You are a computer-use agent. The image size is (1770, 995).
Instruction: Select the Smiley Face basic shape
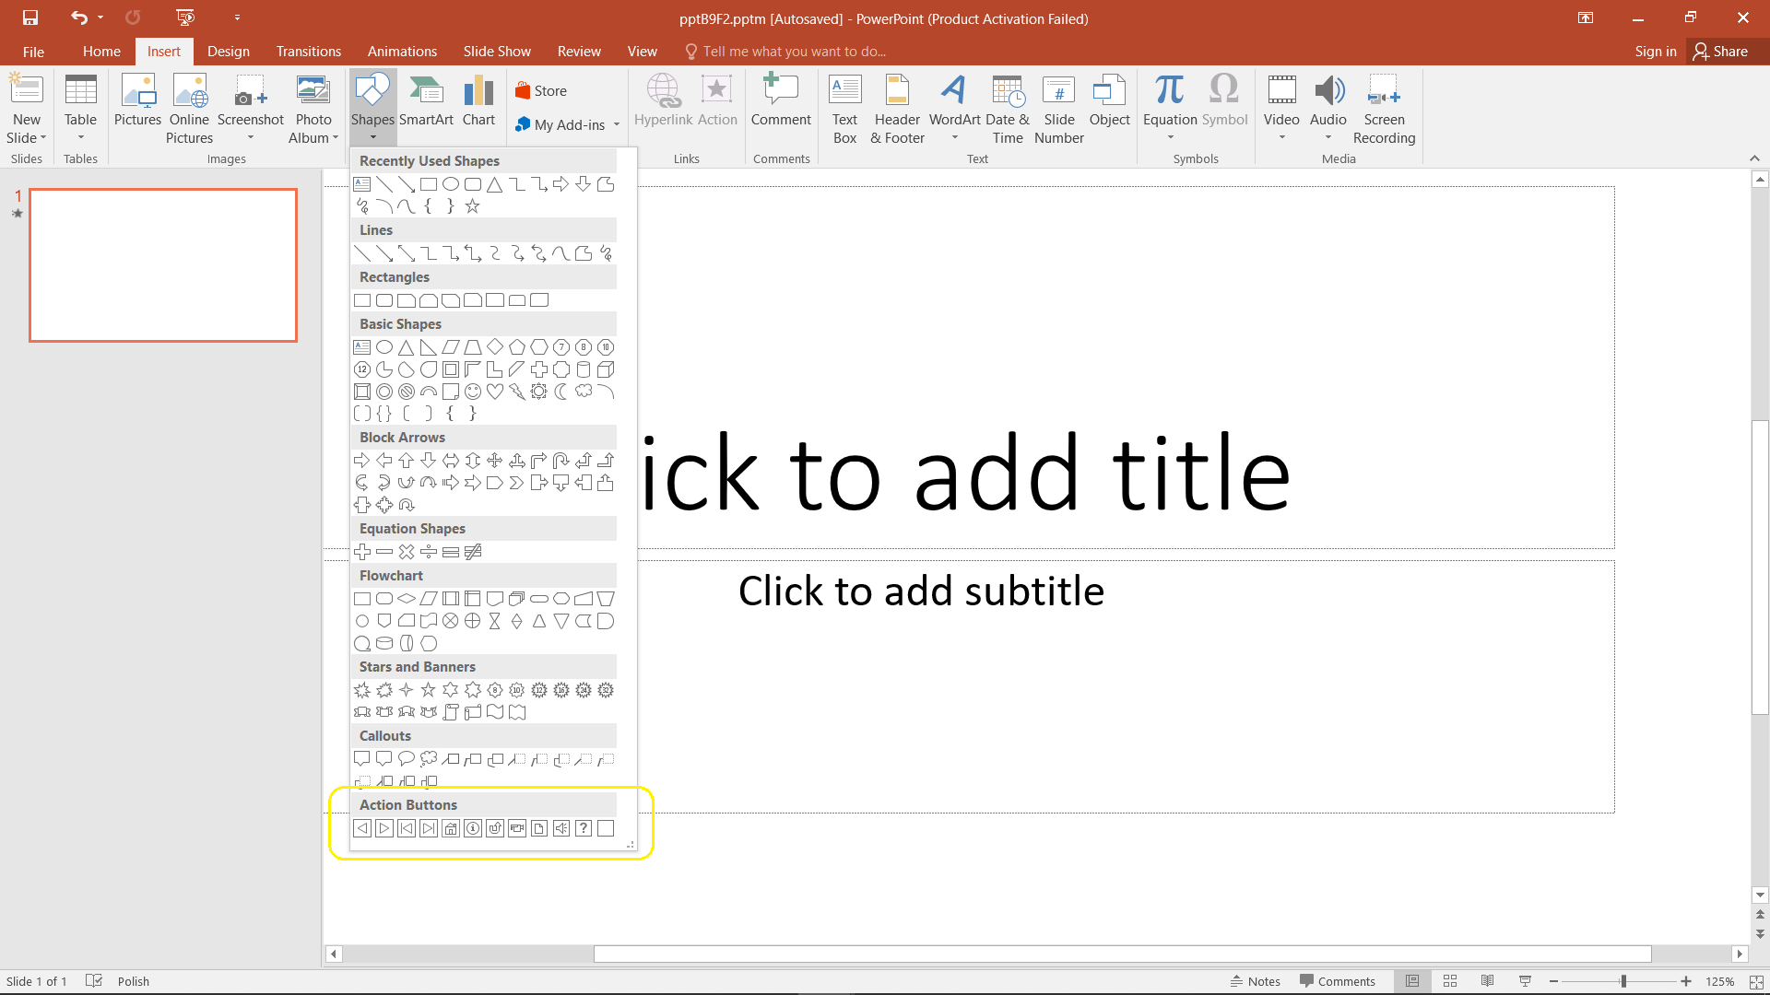pos(474,391)
